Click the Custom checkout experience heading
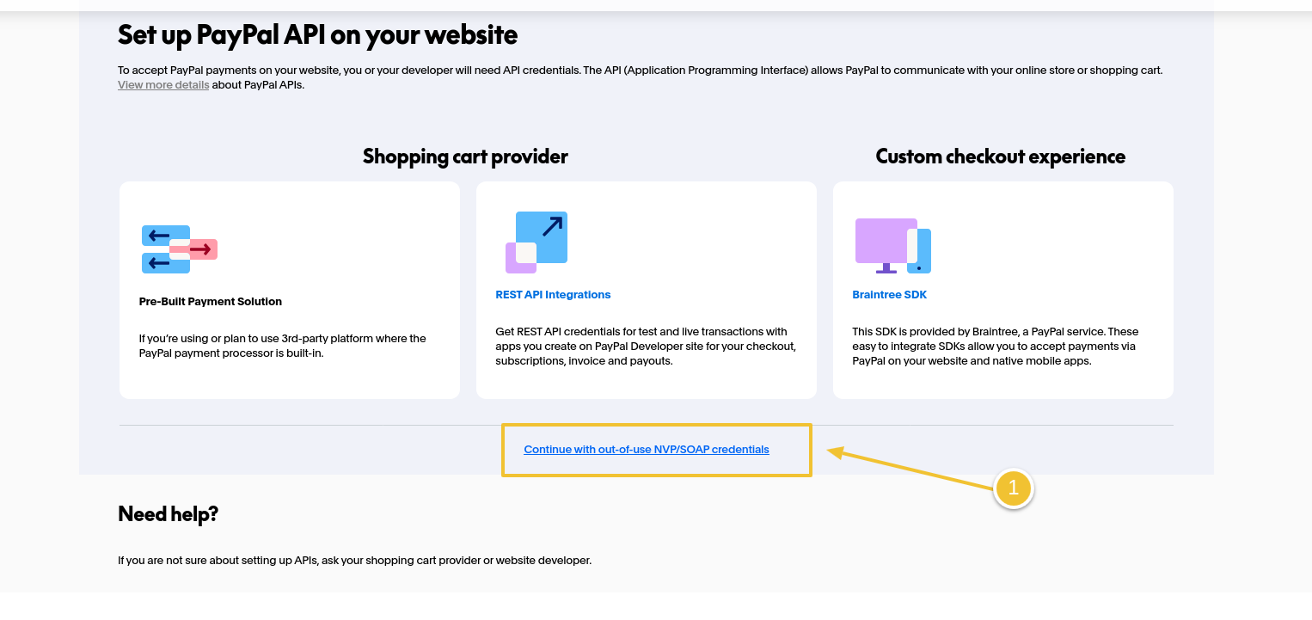 tap(1001, 157)
